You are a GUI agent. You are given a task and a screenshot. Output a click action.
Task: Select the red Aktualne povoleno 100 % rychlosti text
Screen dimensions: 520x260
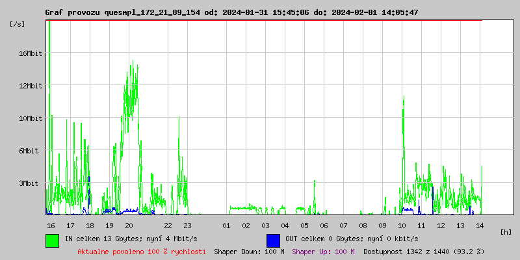(142, 251)
